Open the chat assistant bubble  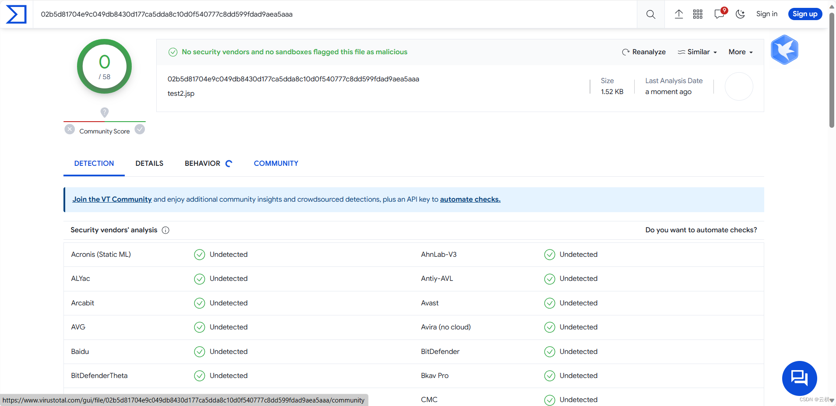(799, 378)
